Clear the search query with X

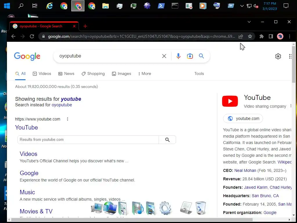(x=164, y=56)
